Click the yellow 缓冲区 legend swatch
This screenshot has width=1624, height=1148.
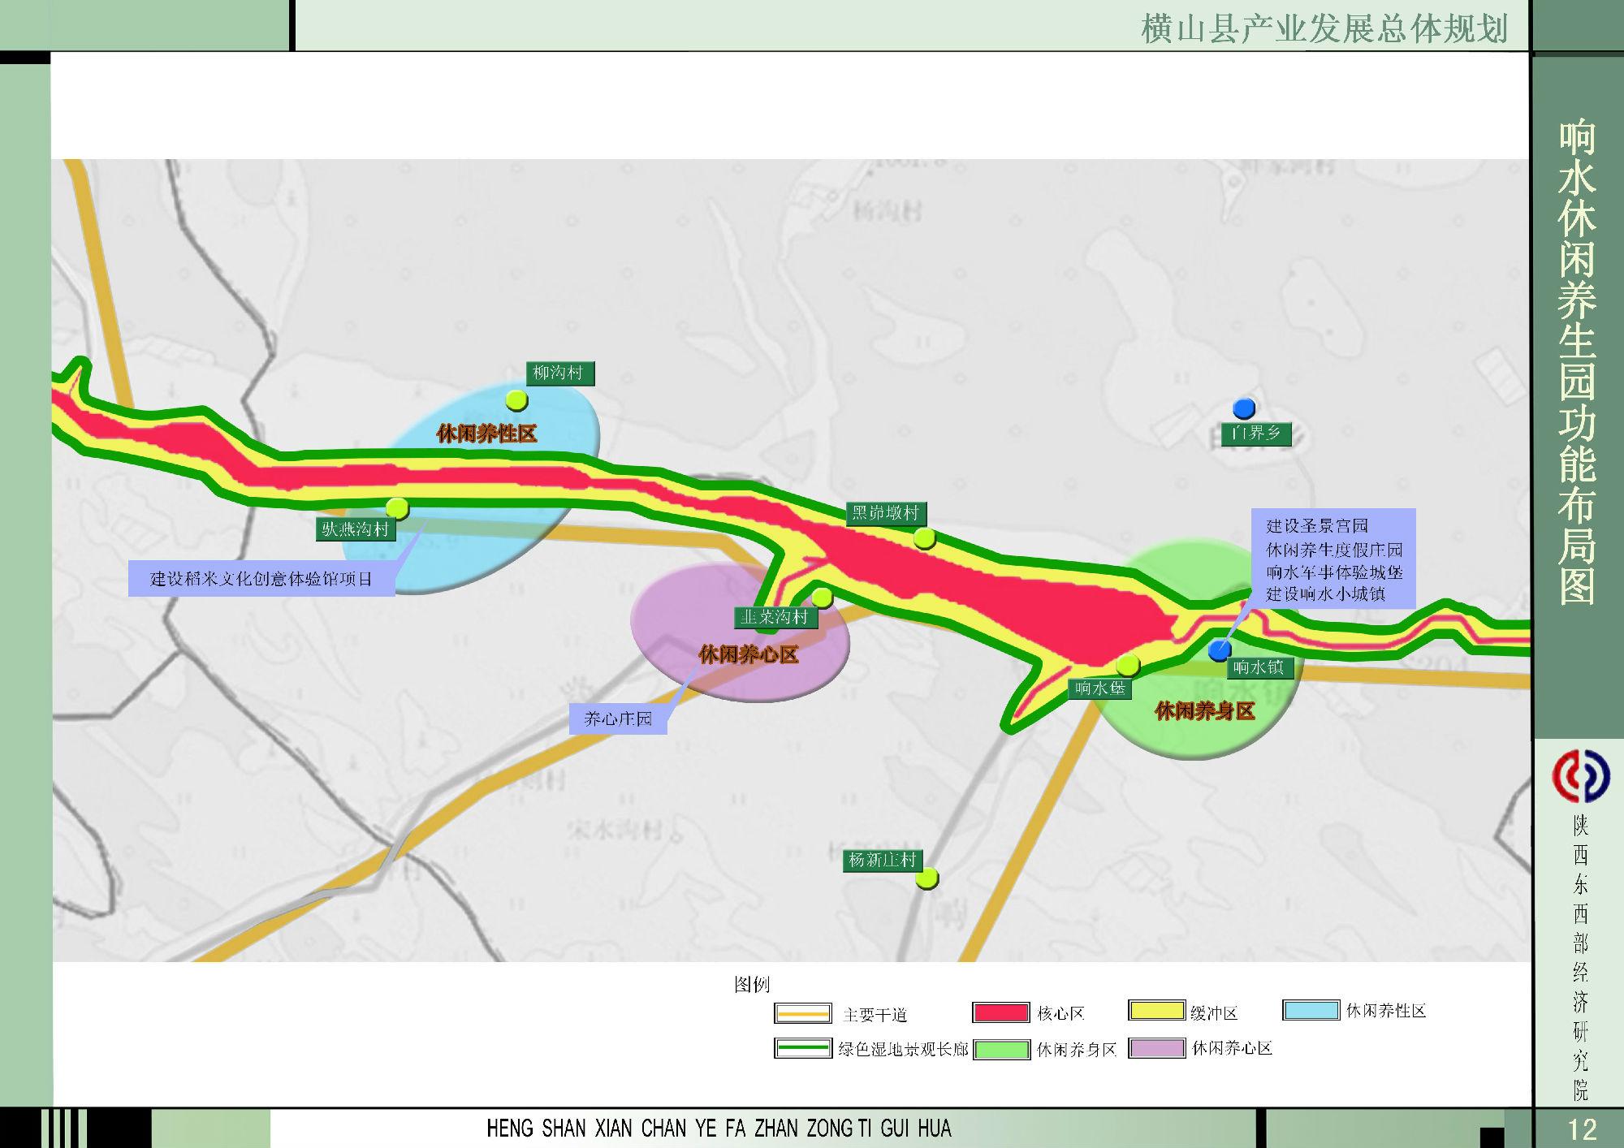1156,1011
